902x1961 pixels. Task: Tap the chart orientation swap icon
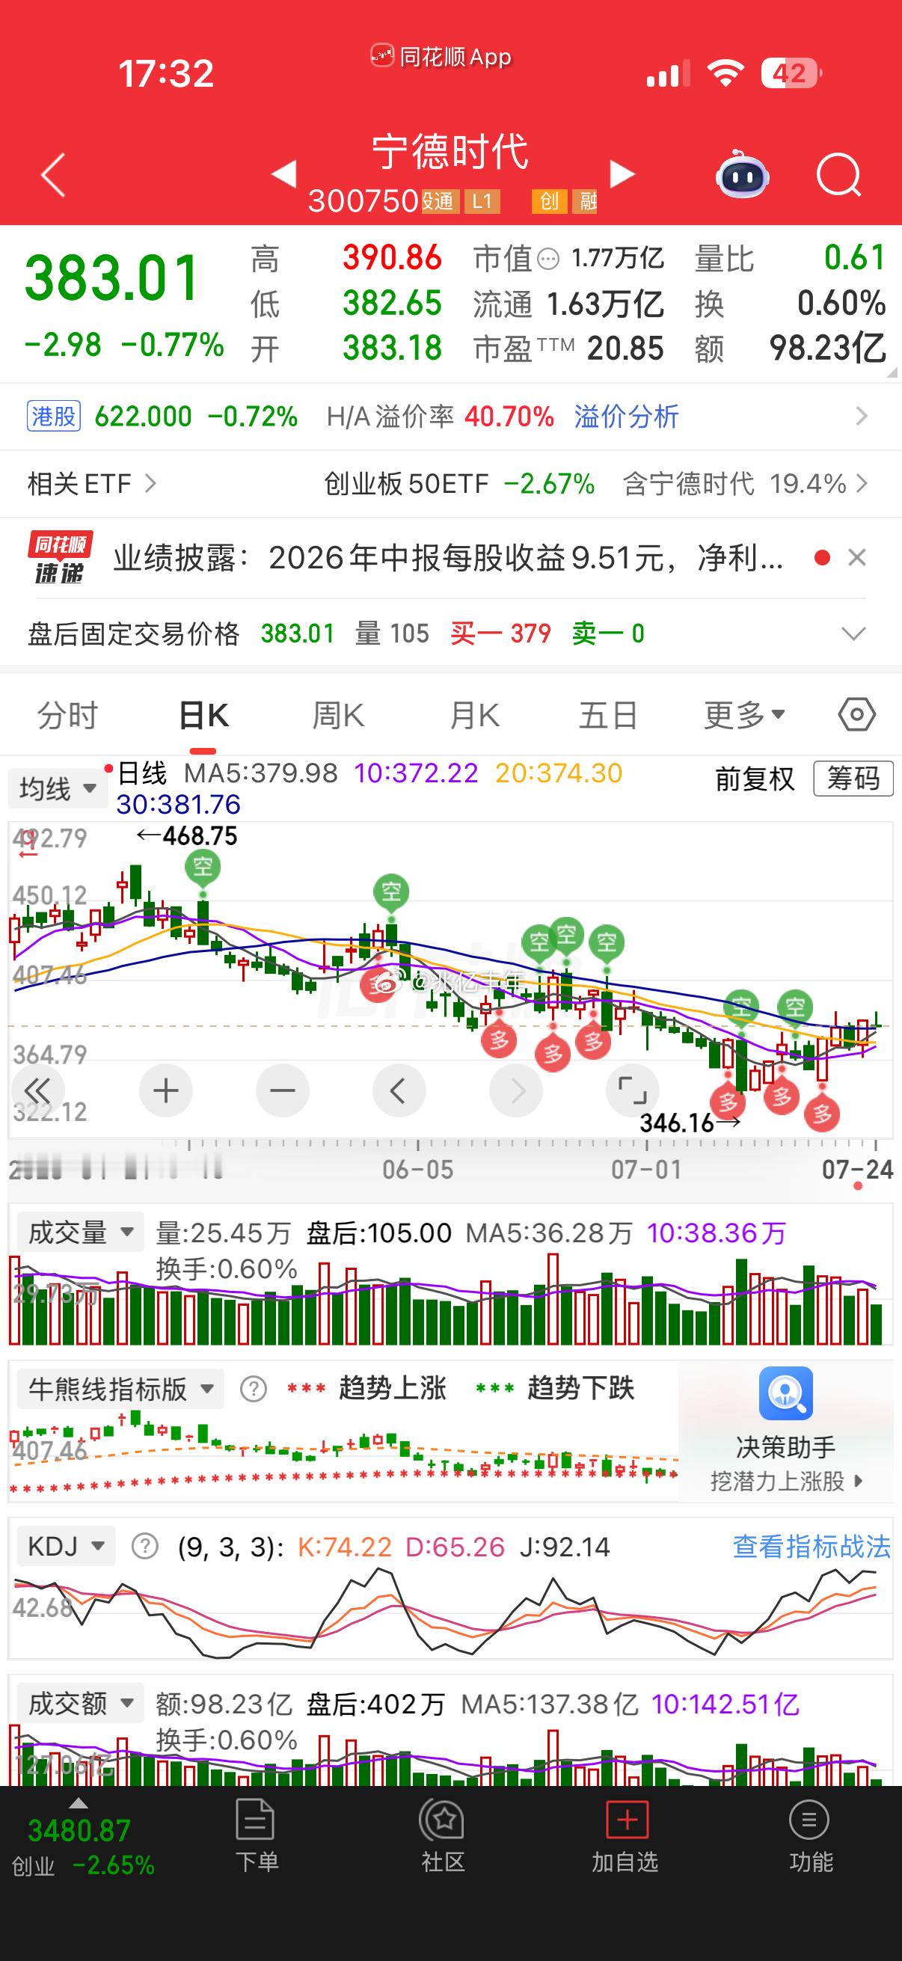pyautogui.click(x=28, y=844)
